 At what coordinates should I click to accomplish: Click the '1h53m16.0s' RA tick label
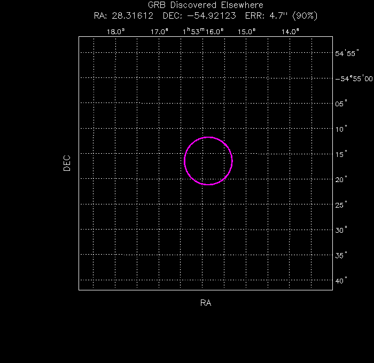(203, 31)
